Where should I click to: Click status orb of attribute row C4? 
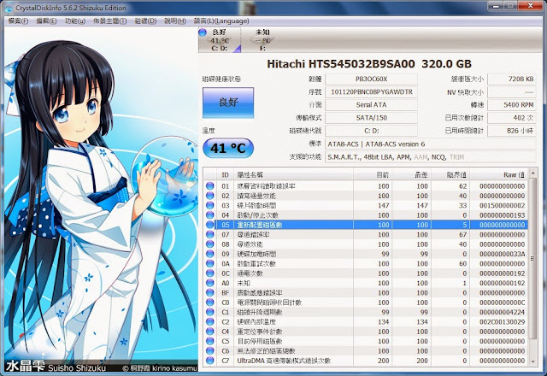209,332
